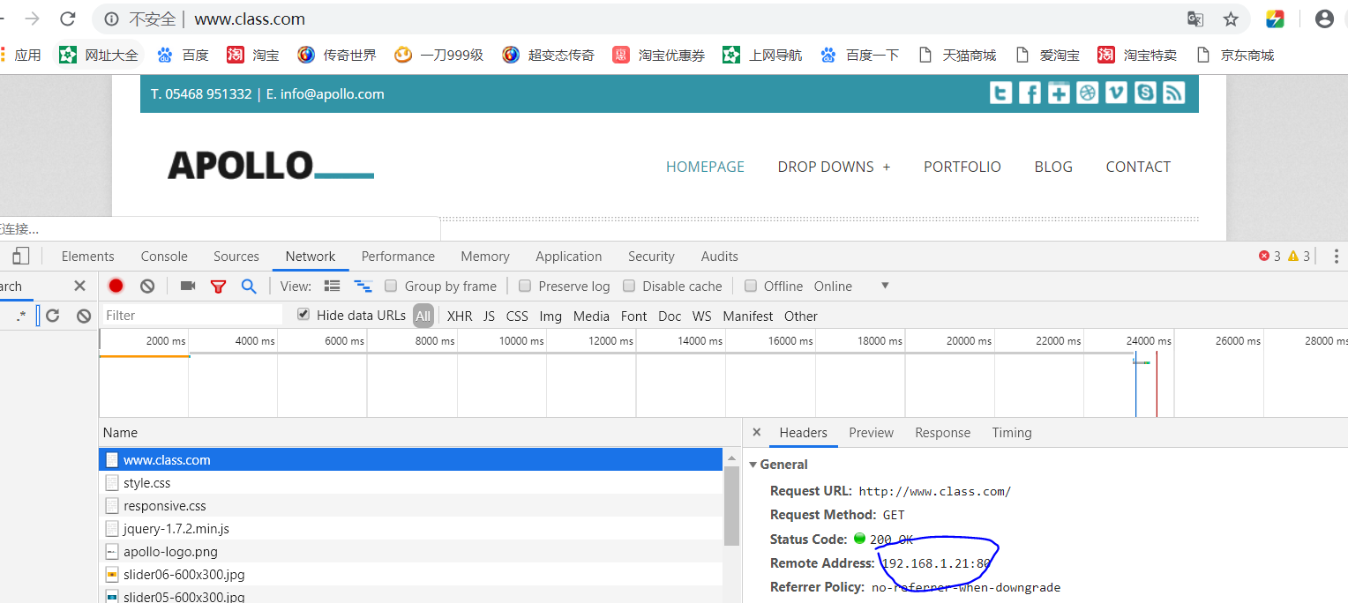Switch to large request rows view
Image resolution: width=1348 pixels, height=603 pixels.
coord(332,286)
